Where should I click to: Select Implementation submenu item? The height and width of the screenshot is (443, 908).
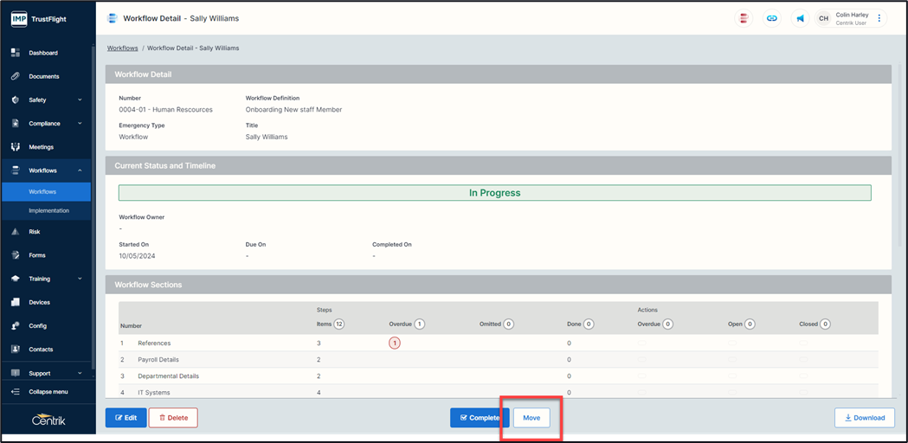pos(48,210)
